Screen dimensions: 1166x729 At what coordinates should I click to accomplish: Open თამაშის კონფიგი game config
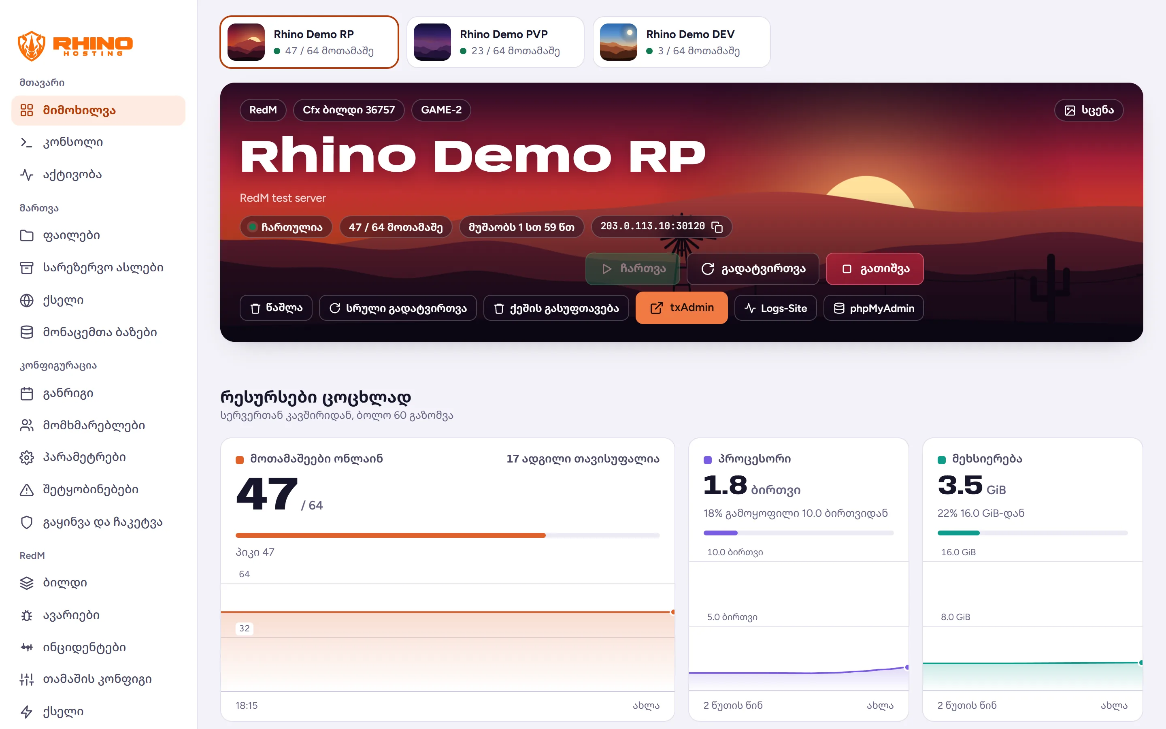tap(98, 679)
